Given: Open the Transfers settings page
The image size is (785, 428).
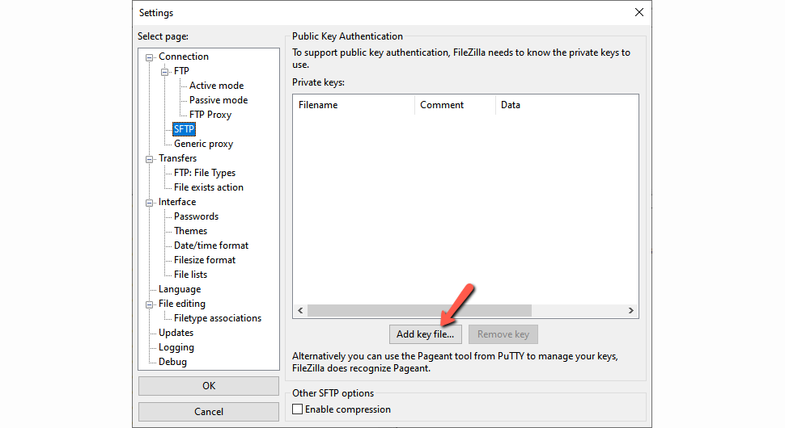Looking at the screenshot, I should (x=178, y=157).
